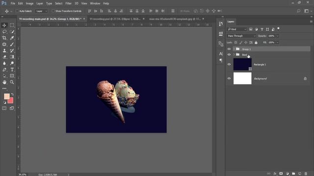Select the Clone Stamp tool
Viewport: 314px width, 176px height.
tap(4, 51)
